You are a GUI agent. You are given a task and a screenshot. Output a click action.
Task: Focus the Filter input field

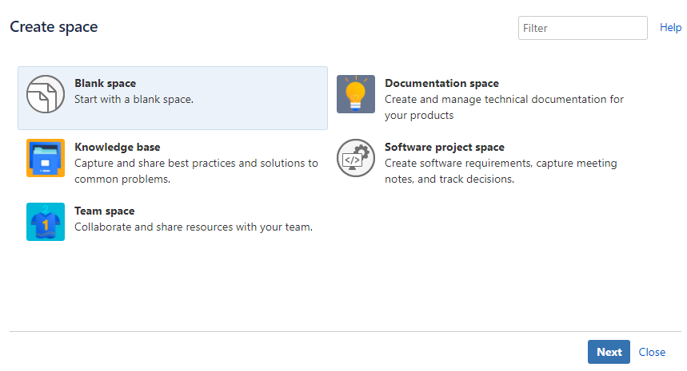583,28
